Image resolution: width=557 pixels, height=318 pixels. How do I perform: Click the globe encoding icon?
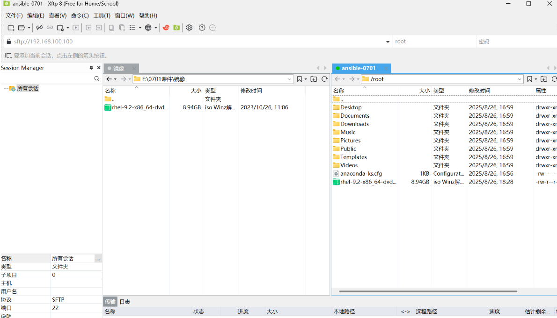[148, 28]
